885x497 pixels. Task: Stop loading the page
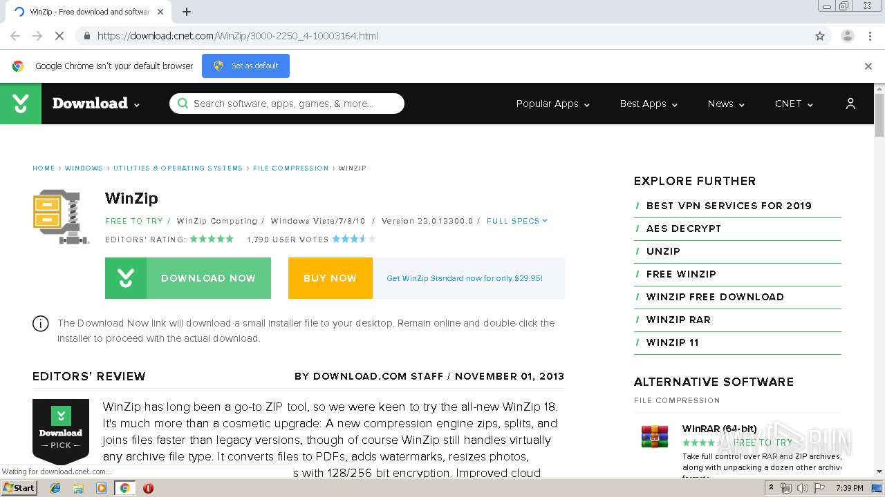pyautogui.click(x=59, y=36)
